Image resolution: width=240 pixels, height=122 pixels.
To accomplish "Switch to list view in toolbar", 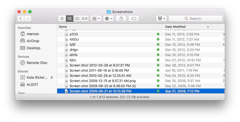I will coord(69,19).
